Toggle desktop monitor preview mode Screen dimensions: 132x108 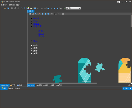point(56,14)
